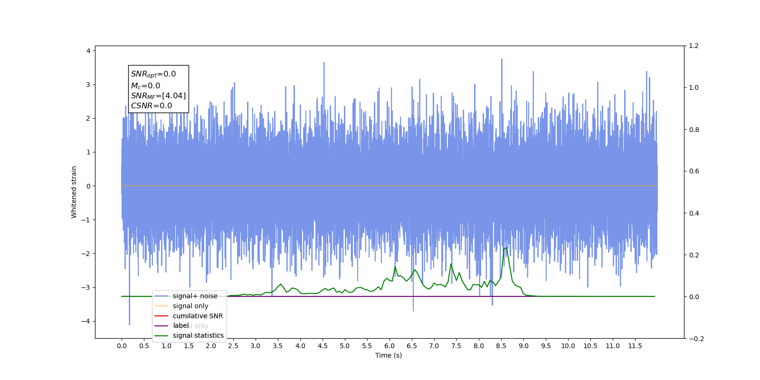Image resolution: width=760 pixels, height=380 pixels.
Task: Click the M_c=0.0 annotation text
Action: tap(145, 86)
